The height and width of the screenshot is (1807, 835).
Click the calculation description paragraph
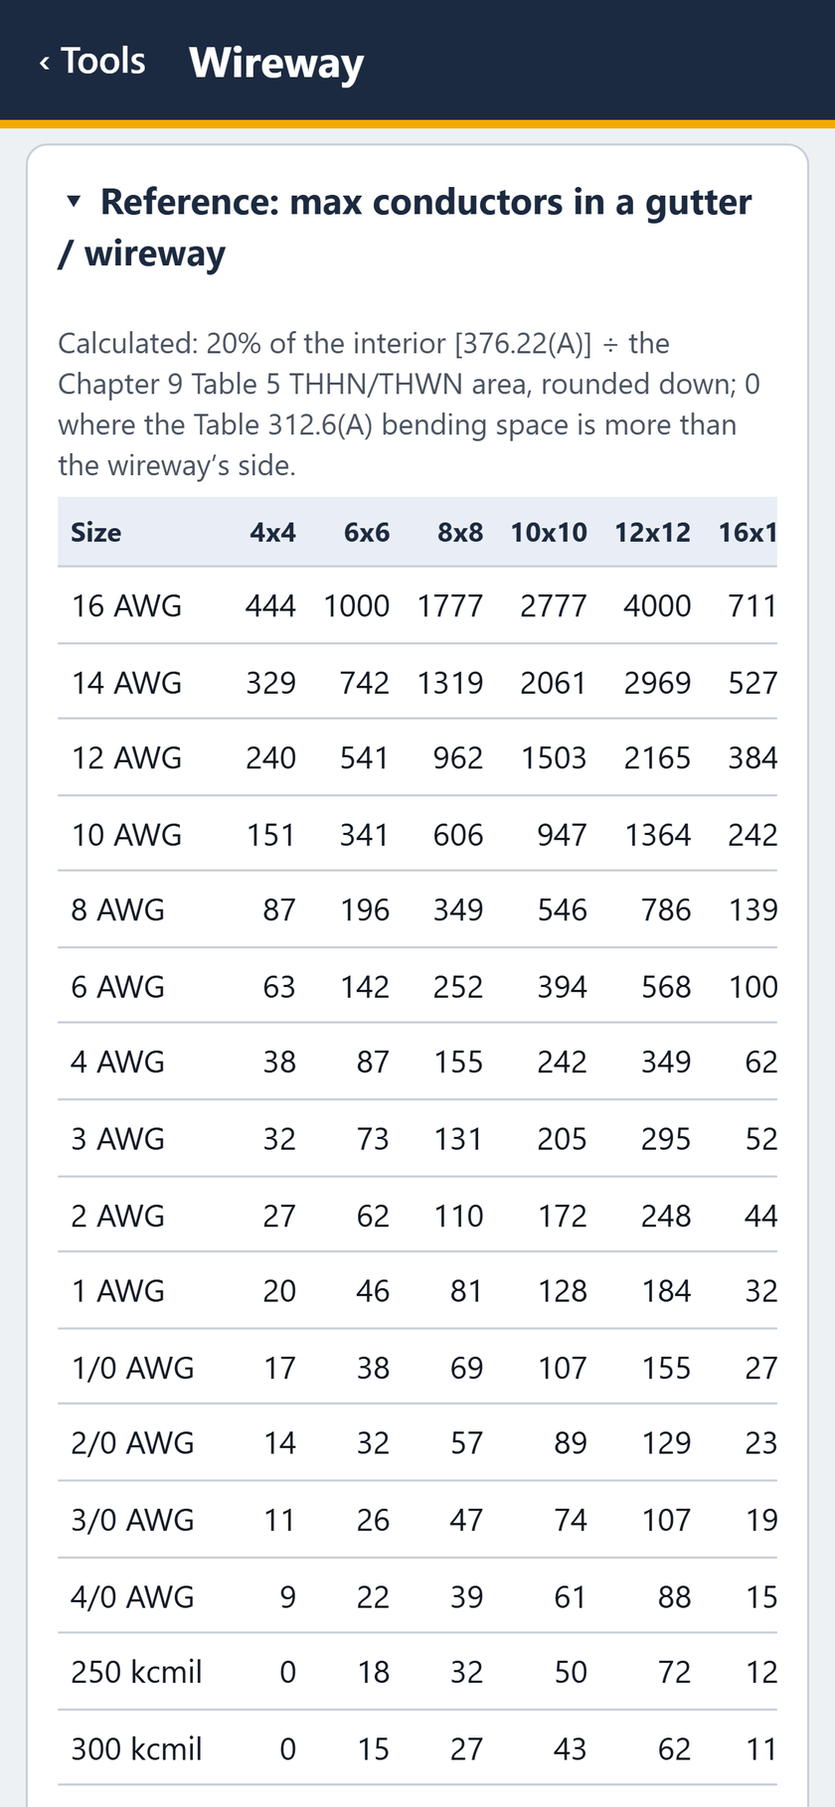pyautogui.click(x=410, y=405)
